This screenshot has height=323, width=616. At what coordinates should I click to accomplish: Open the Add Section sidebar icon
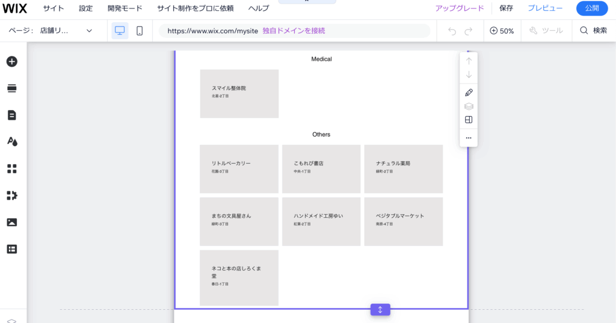pos(12,88)
